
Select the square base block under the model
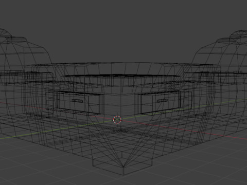(122, 163)
